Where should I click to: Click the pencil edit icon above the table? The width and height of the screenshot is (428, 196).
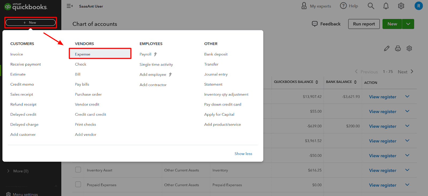(387, 48)
